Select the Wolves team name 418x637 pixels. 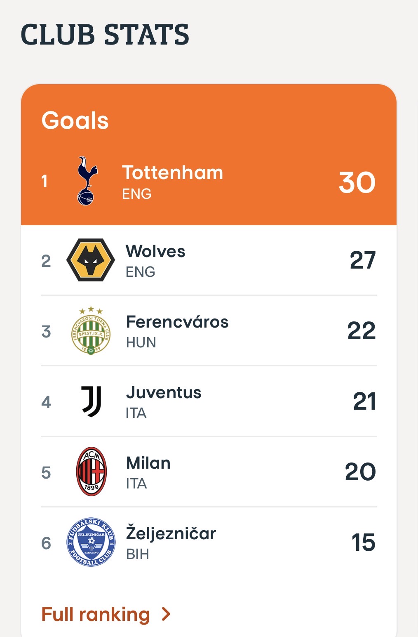pyautogui.click(x=155, y=251)
